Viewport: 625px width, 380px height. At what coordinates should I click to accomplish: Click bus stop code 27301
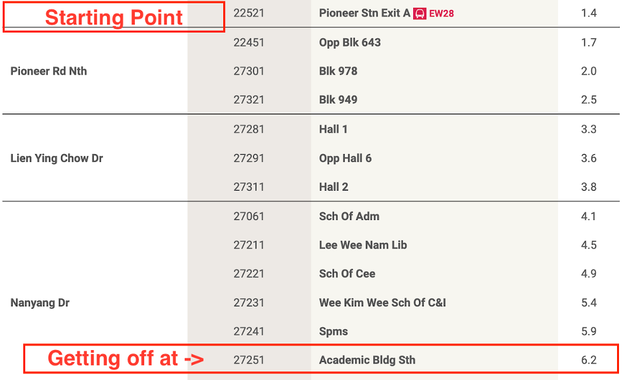[x=249, y=71]
